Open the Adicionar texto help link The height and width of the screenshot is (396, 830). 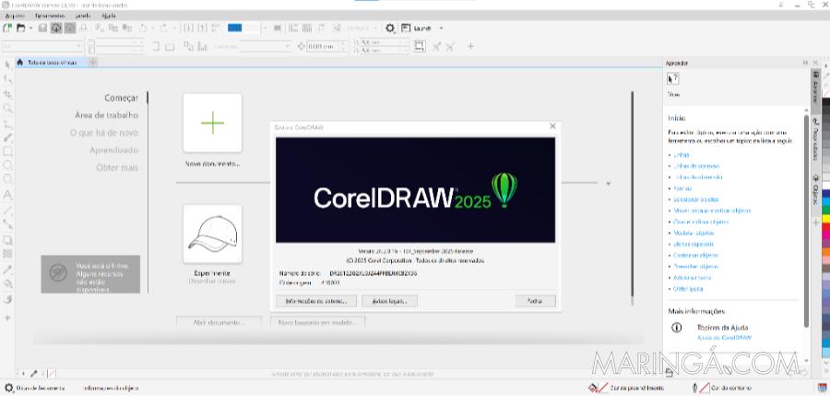point(692,277)
